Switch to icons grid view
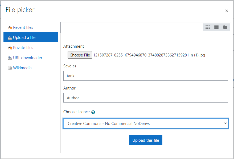The width and height of the screenshot is (234, 159). click(x=208, y=27)
